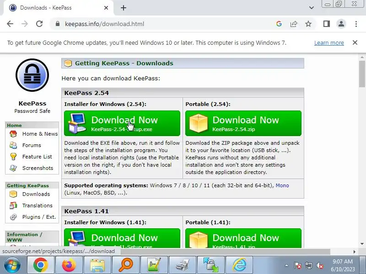The image size is (366, 274).
Task: Open the Mono link
Action: (x=282, y=185)
